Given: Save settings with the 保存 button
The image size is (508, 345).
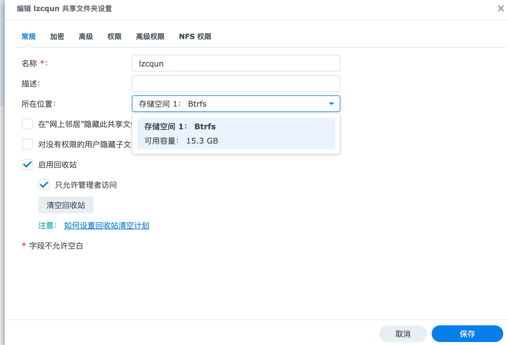Looking at the screenshot, I should pos(467,334).
